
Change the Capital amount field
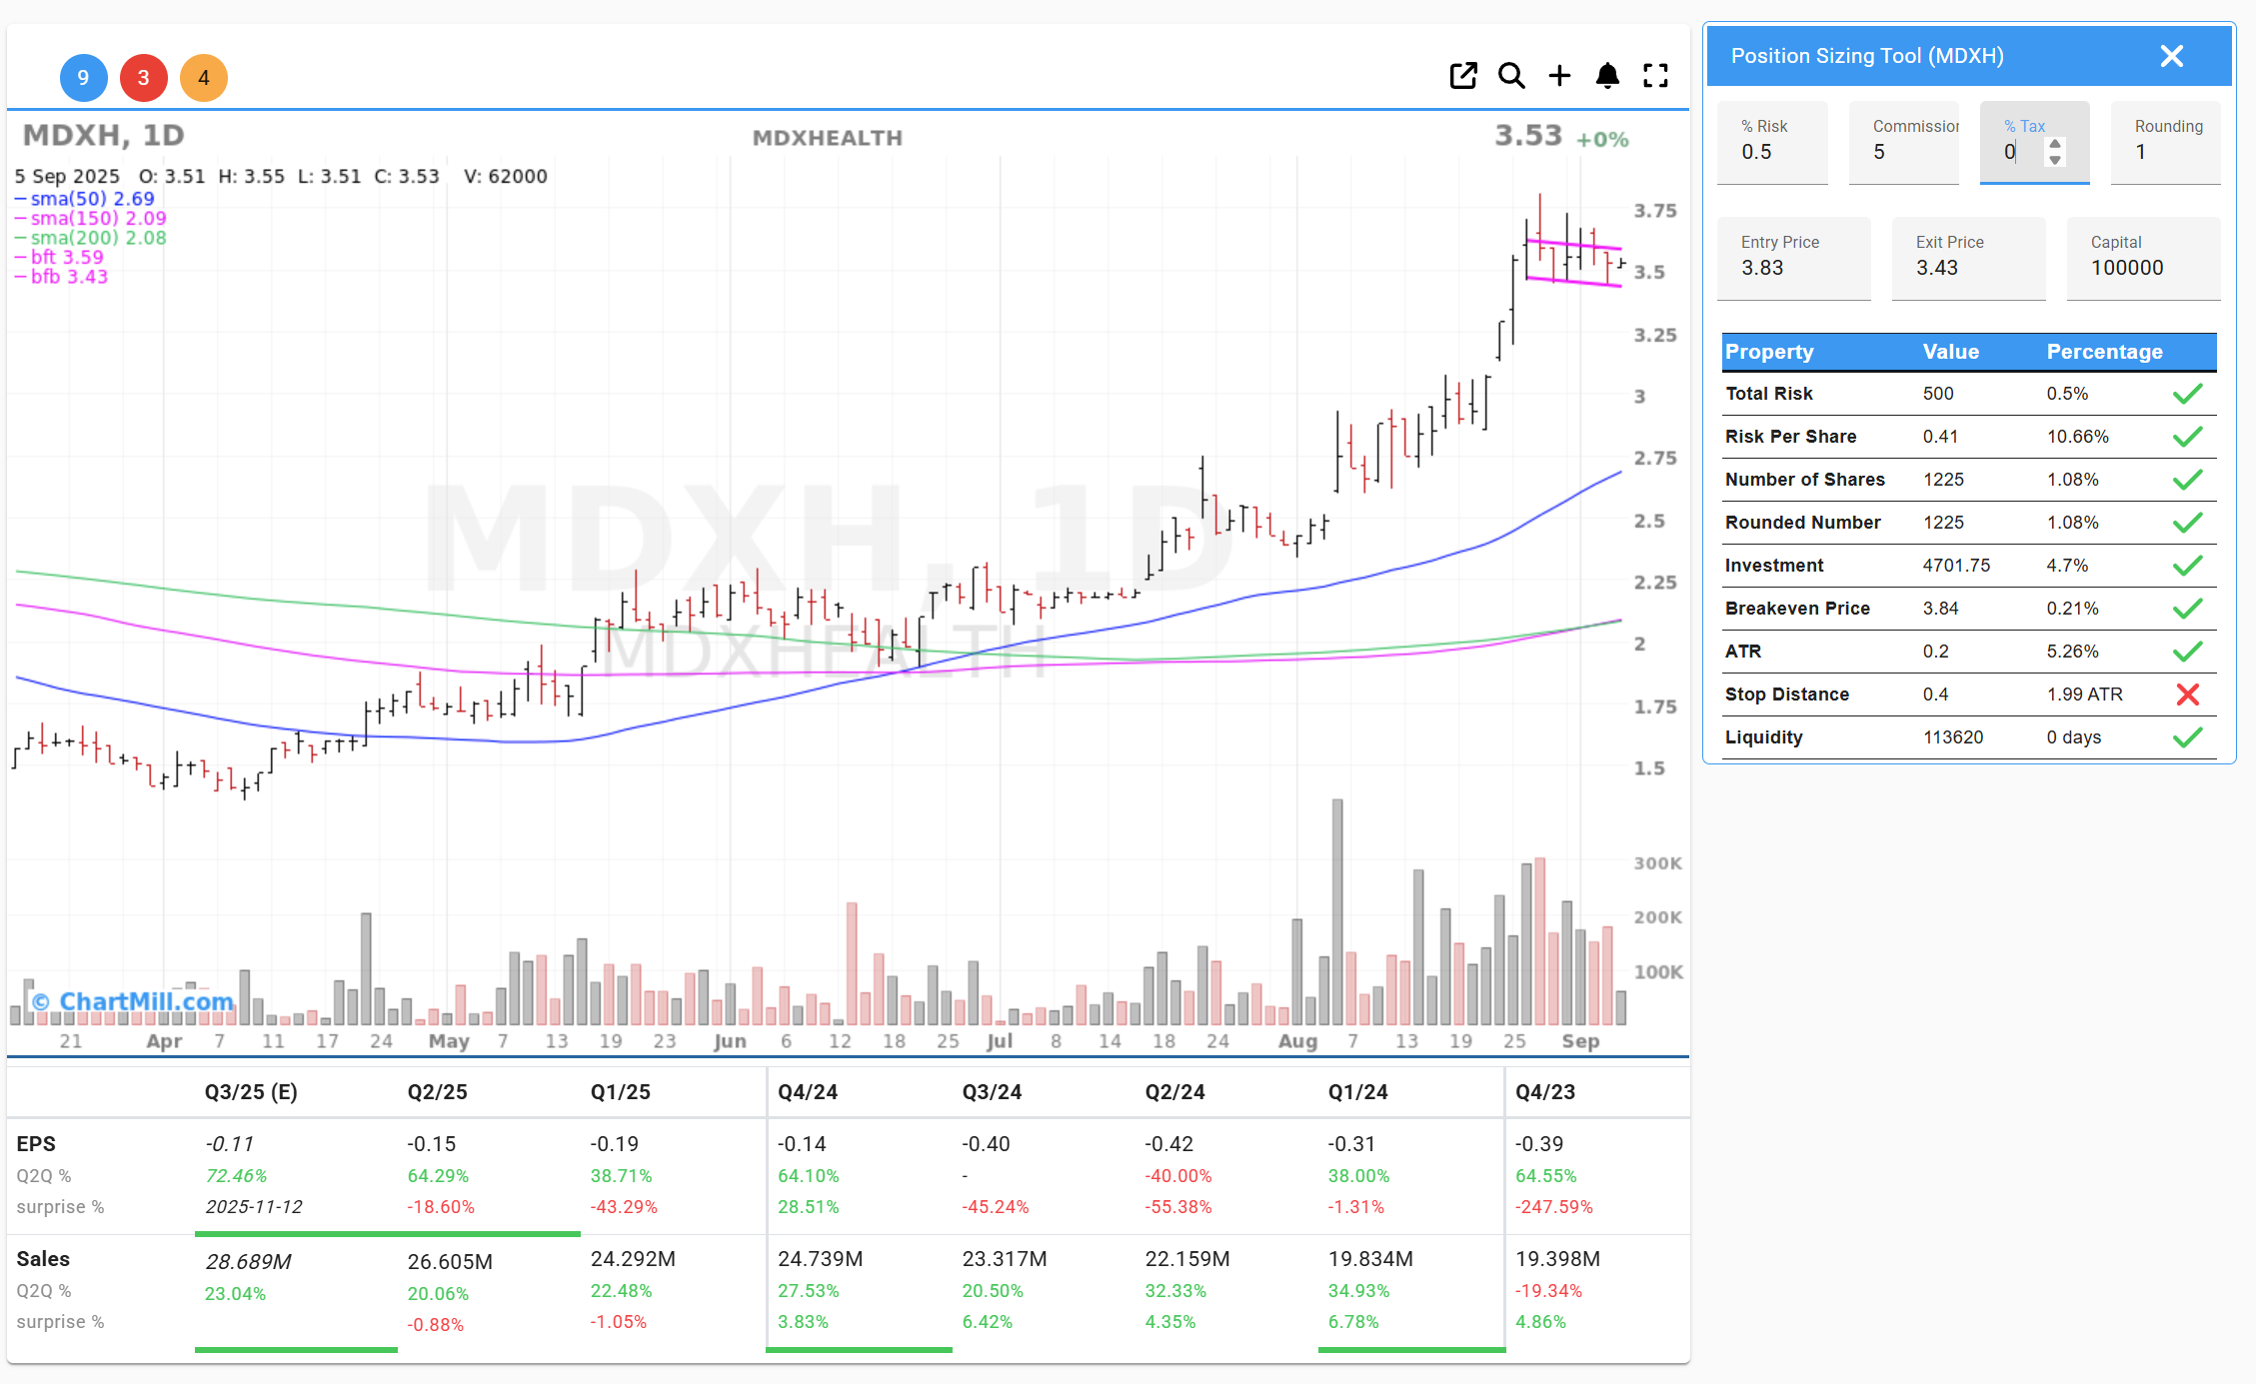click(x=2143, y=268)
